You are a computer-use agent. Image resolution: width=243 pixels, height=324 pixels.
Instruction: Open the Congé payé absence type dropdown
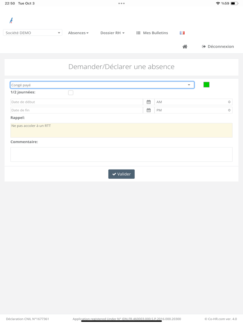[102, 85]
